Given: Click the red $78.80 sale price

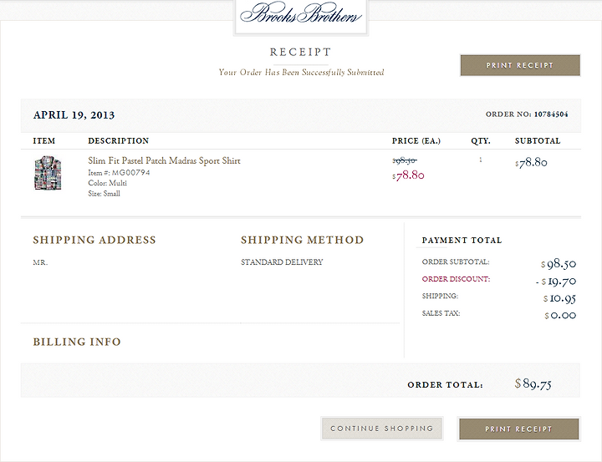Looking at the screenshot, I should (408, 175).
